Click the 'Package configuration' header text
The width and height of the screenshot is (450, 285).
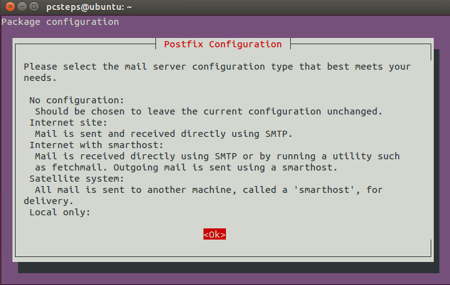pyautogui.click(x=60, y=22)
